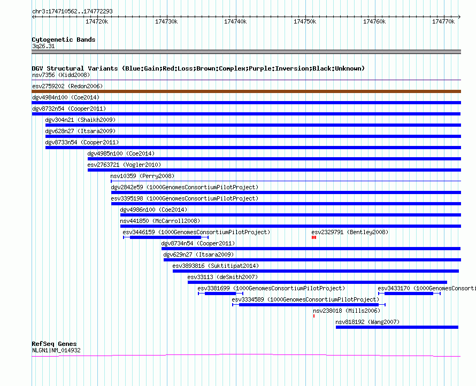
Task: Select the 174770k ruler position label
Action: click(443, 21)
